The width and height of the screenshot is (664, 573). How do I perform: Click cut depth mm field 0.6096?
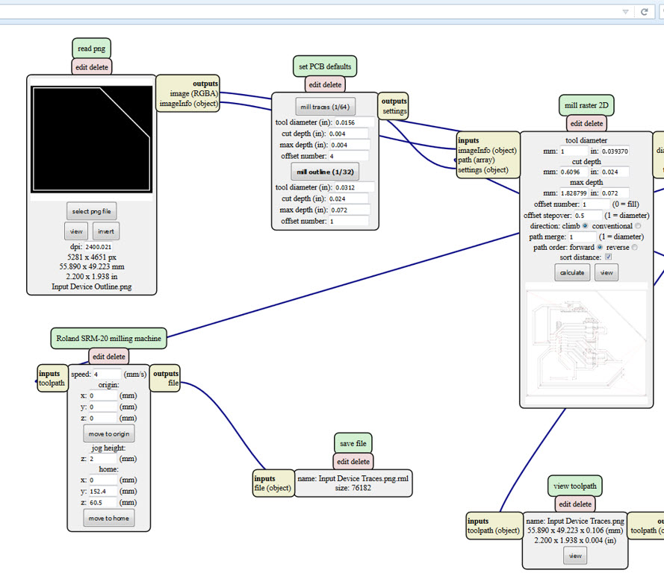(574, 172)
